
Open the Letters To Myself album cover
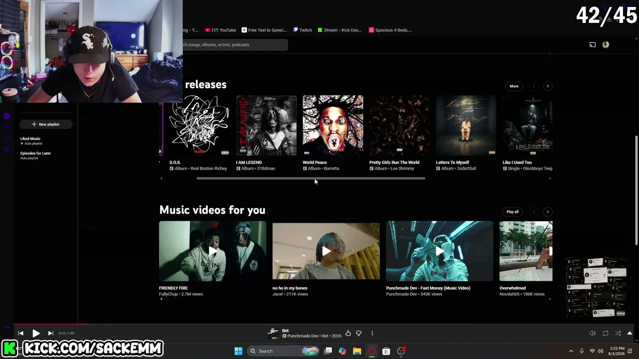point(466,126)
